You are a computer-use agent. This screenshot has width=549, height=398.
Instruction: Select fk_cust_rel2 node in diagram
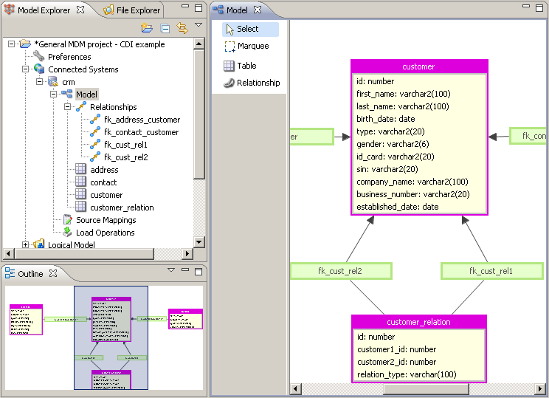pyautogui.click(x=341, y=271)
